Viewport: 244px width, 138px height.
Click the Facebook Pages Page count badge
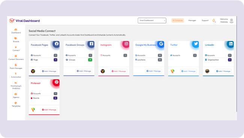[x=56, y=60]
